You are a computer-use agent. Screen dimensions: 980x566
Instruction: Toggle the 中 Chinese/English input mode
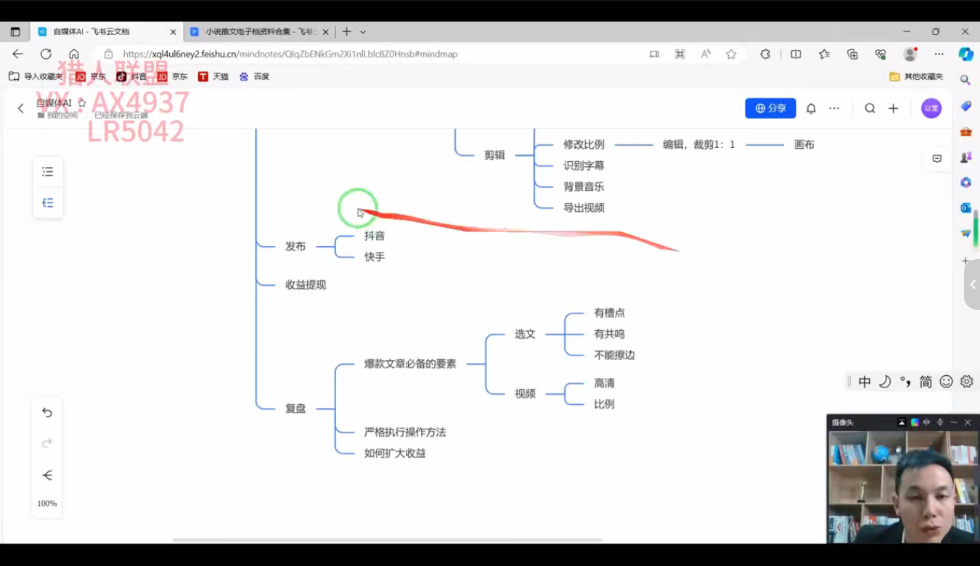click(x=865, y=382)
